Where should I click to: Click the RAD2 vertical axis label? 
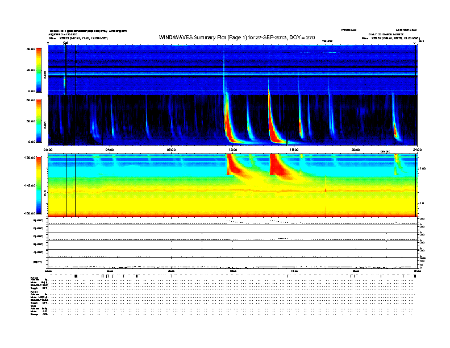[45, 74]
